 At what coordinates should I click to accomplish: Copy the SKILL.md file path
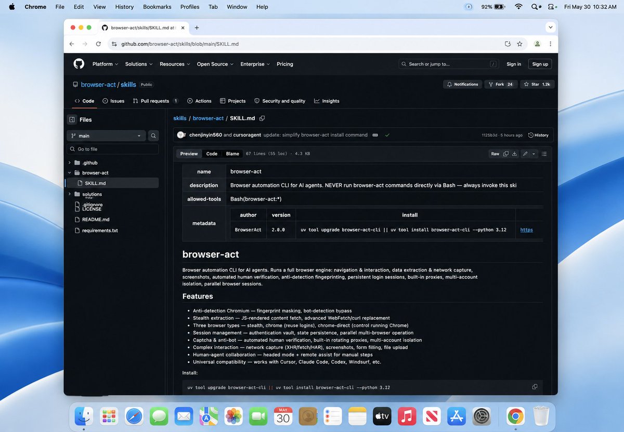262,118
